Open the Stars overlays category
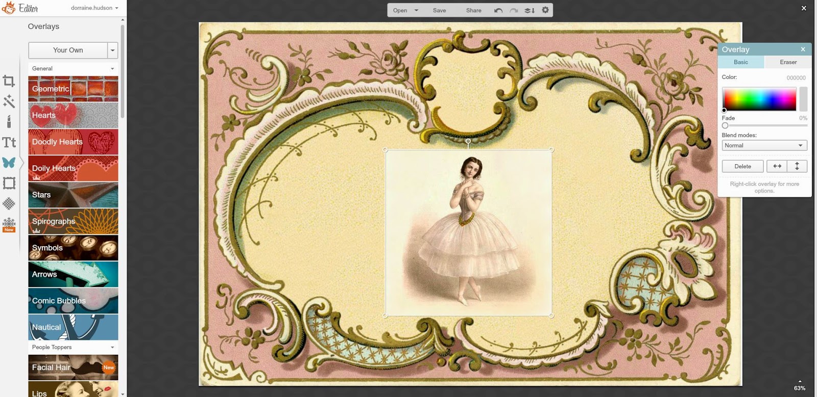This screenshot has height=397, width=817. (73, 195)
